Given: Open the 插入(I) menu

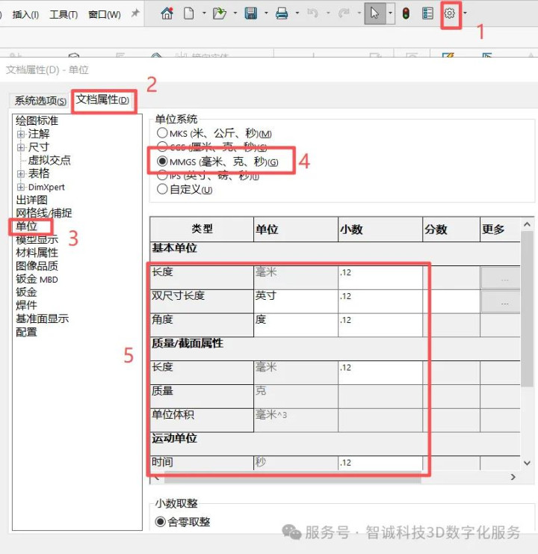Looking at the screenshot, I should pyautogui.click(x=25, y=14).
